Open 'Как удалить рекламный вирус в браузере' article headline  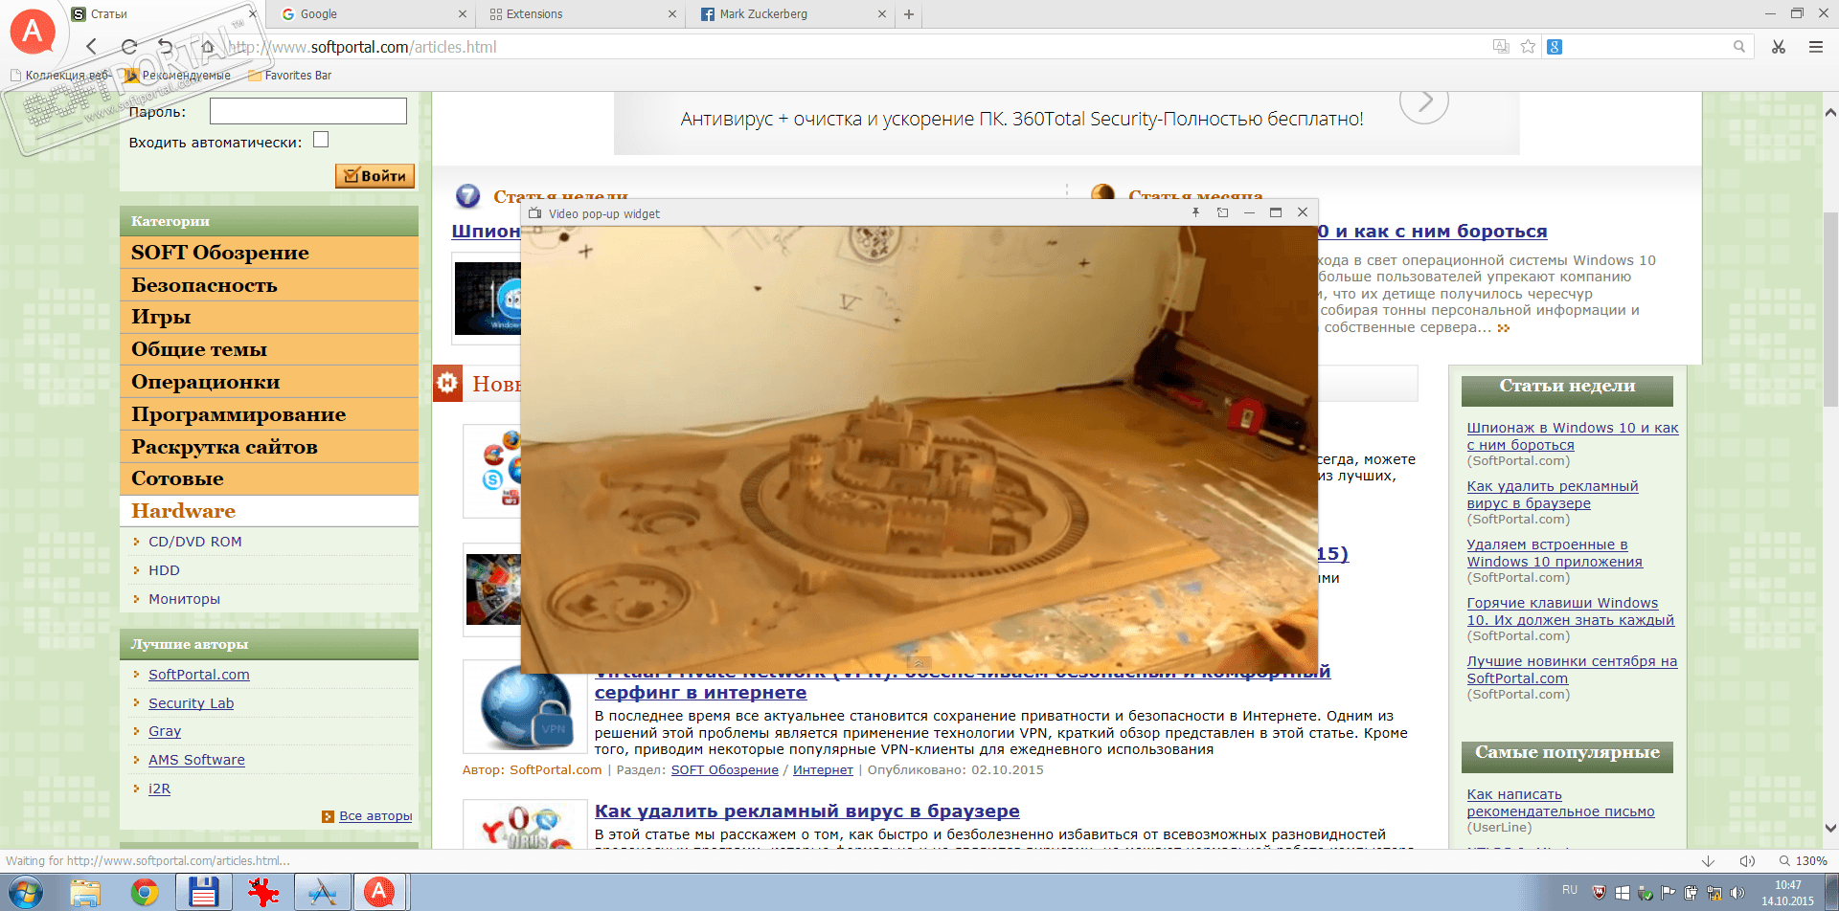(806, 811)
